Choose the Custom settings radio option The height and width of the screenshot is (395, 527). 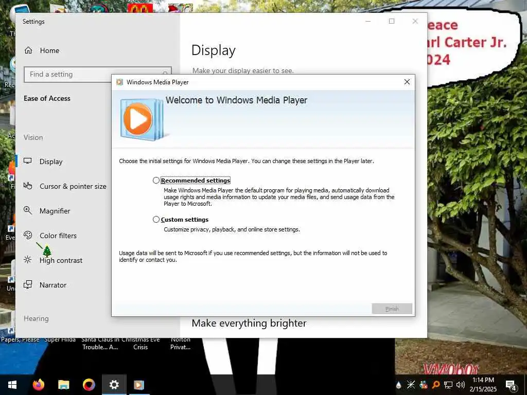click(156, 219)
